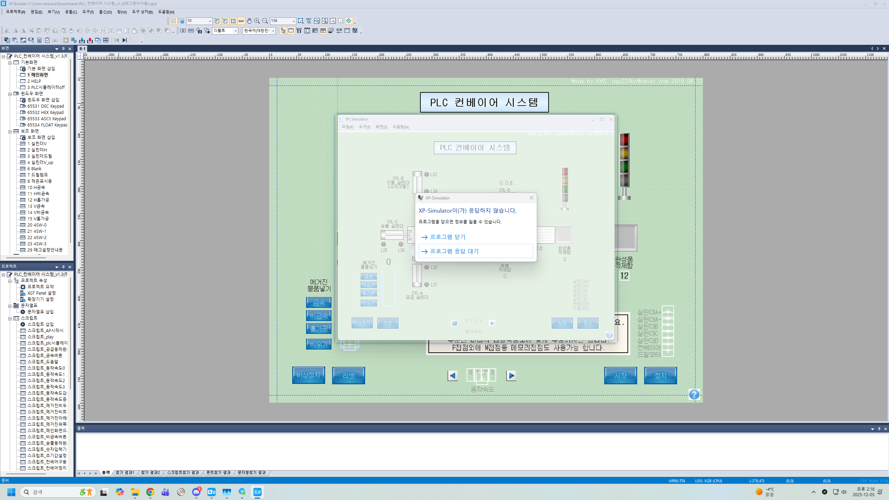The height and width of the screenshot is (500, 889).
Task: Select the hand pan tool
Action: [249, 21]
